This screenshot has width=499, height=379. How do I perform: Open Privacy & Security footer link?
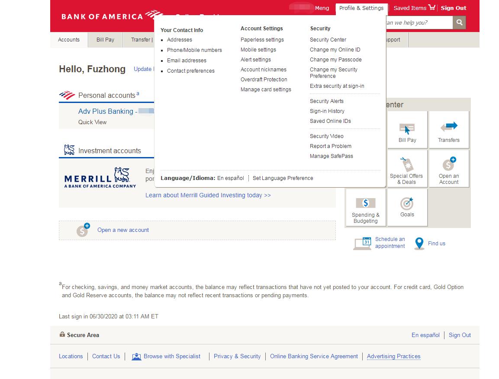(237, 357)
